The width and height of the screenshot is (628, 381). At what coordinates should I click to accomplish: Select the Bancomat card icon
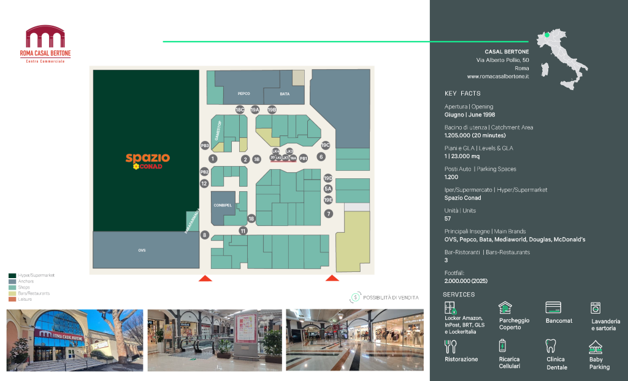[x=553, y=307]
